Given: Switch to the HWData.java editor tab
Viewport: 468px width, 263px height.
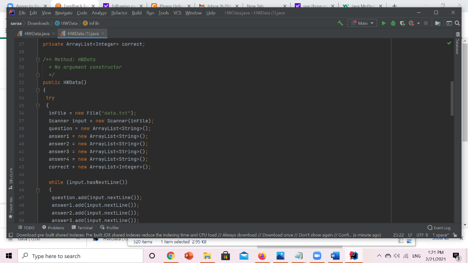Looking at the screenshot, I should point(37,34).
